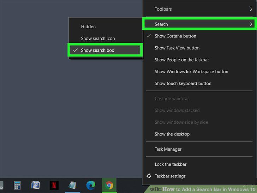The width and height of the screenshot is (257, 193).
Task: Choose Hidden in the search submenu
Action: coord(106,27)
